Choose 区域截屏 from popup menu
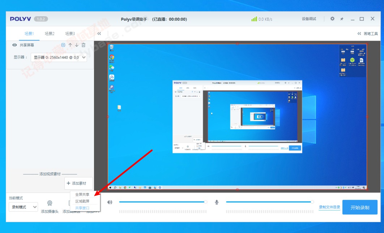 tap(82, 201)
